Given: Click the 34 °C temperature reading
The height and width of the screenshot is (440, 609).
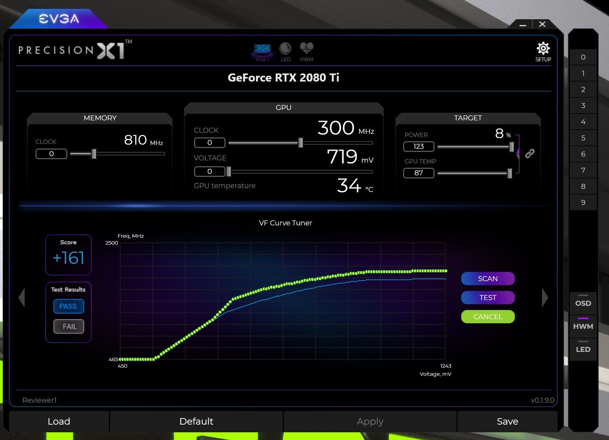Looking at the screenshot, I should (355, 185).
